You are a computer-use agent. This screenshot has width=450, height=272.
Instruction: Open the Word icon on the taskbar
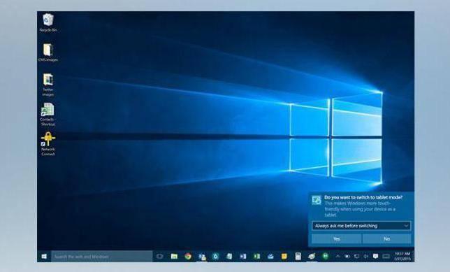click(x=242, y=256)
